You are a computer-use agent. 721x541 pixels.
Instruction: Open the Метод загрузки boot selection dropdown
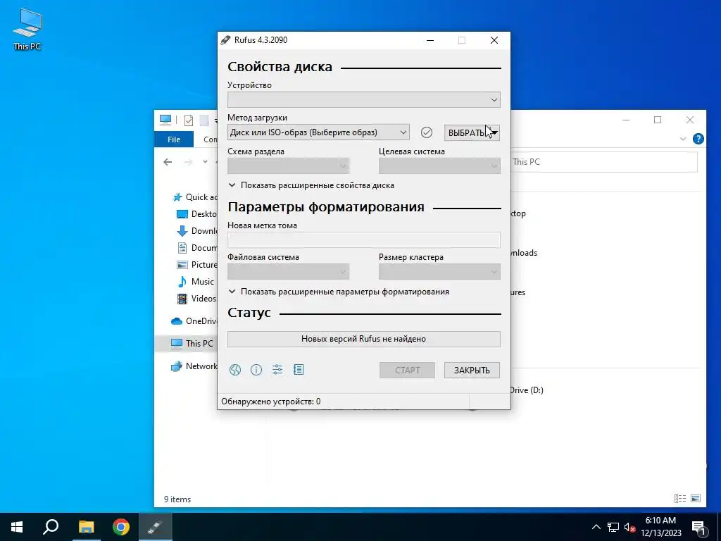pos(318,132)
